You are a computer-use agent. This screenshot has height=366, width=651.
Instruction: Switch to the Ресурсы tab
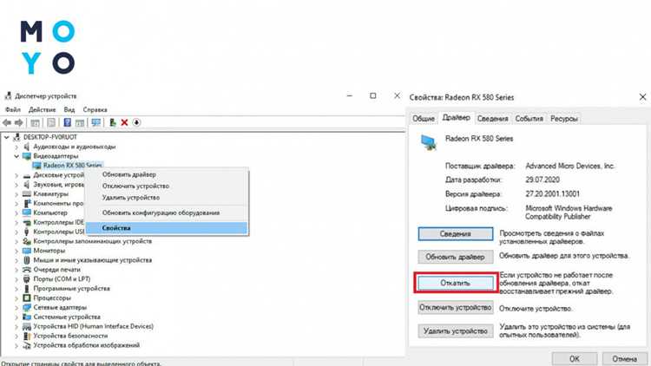(x=564, y=119)
